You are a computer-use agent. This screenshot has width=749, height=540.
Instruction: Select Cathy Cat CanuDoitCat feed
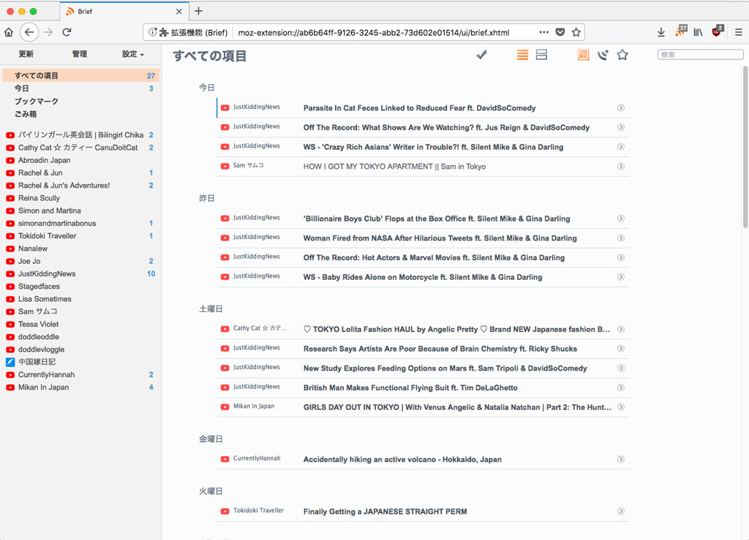pyautogui.click(x=80, y=148)
